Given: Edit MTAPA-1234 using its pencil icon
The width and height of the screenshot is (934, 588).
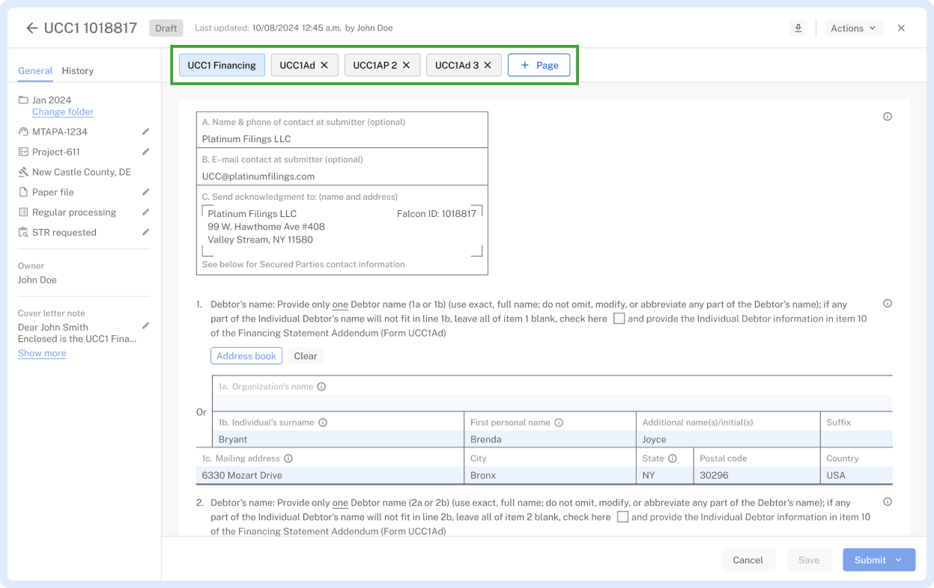Looking at the screenshot, I should point(145,132).
